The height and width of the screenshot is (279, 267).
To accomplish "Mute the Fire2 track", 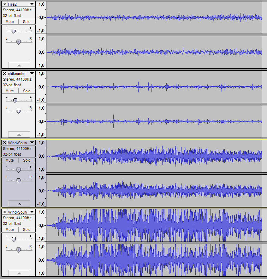I will [x=10, y=22].
